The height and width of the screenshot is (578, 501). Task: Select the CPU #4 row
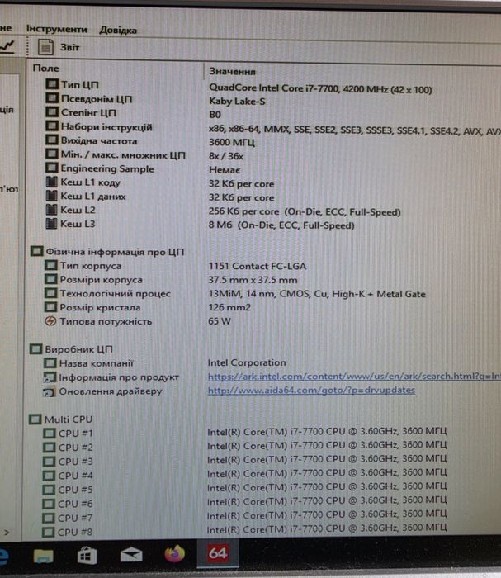pyautogui.click(x=245, y=475)
